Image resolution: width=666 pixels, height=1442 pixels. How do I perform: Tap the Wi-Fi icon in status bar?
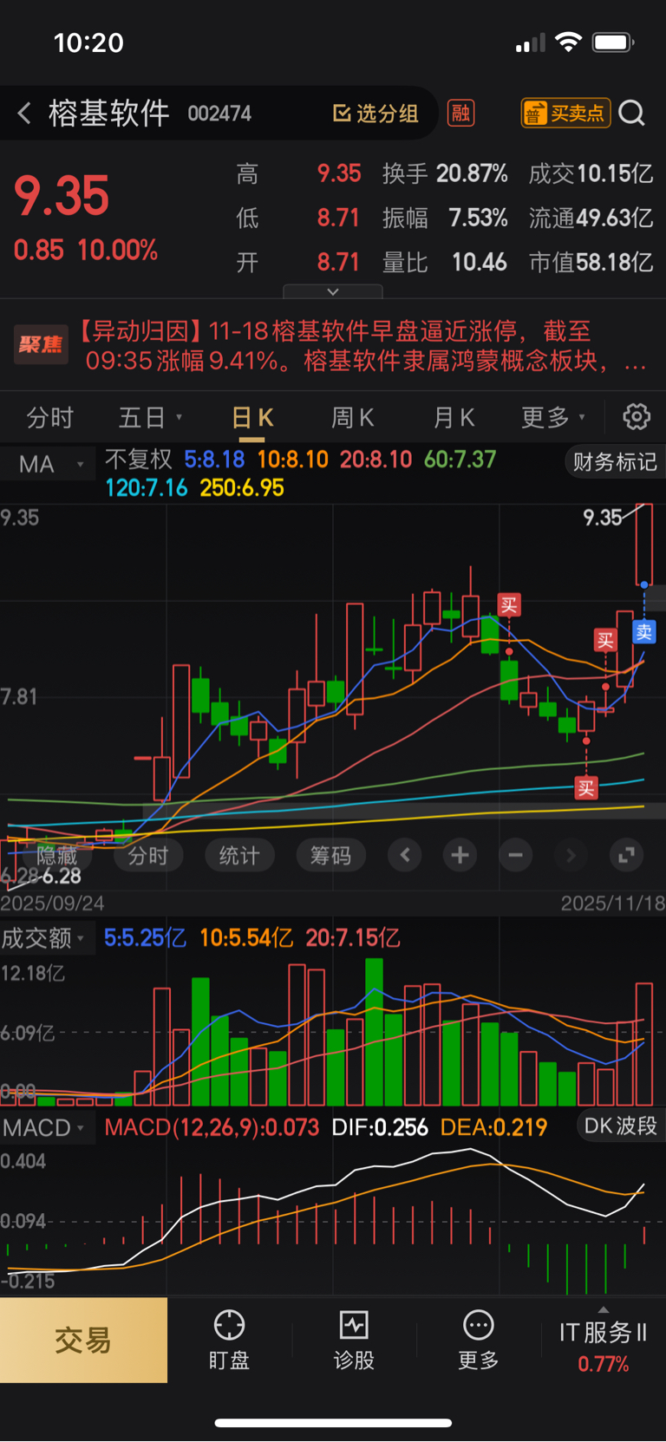(x=568, y=42)
